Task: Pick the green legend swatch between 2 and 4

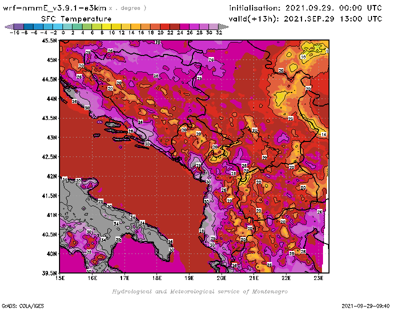Action: pyautogui.click(x=77, y=26)
